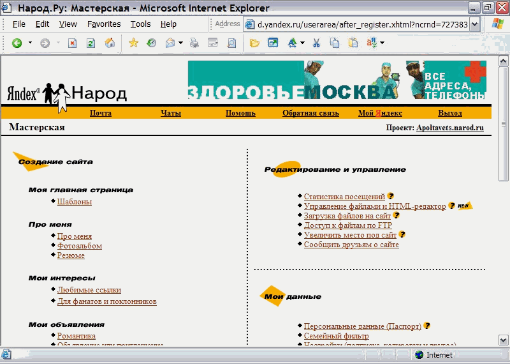The image size is (510, 364).
Task: Open the Мой Яндекс link
Action: pyautogui.click(x=380, y=113)
